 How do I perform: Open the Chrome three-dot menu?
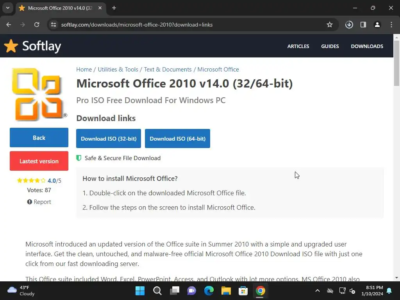pos(391,25)
